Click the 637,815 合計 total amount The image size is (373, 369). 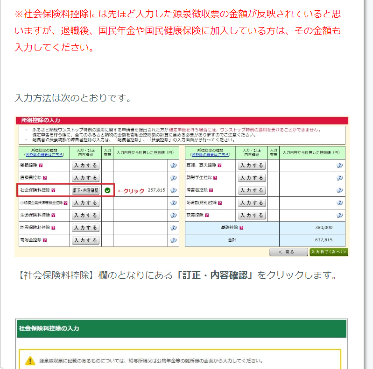pos(324,240)
